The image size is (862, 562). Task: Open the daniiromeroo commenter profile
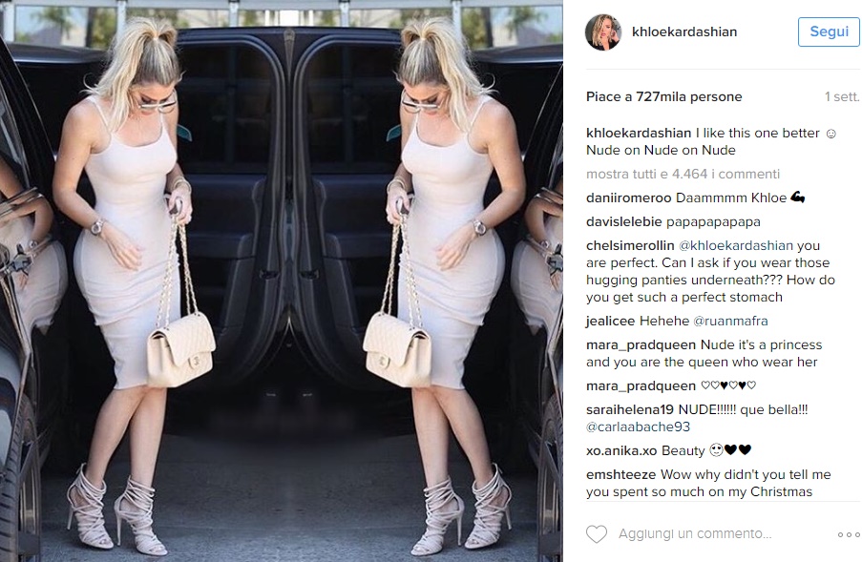click(x=629, y=198)
